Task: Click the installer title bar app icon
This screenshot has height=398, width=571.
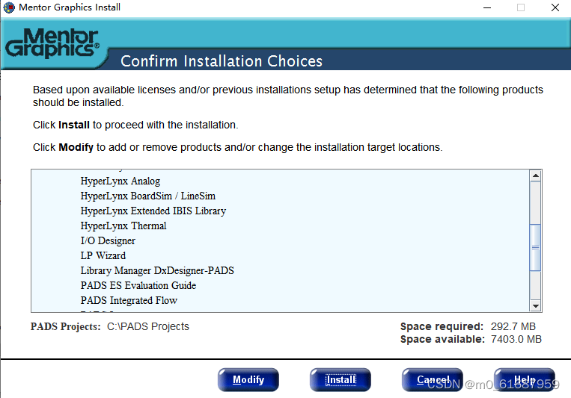Action: pos(9,7)
